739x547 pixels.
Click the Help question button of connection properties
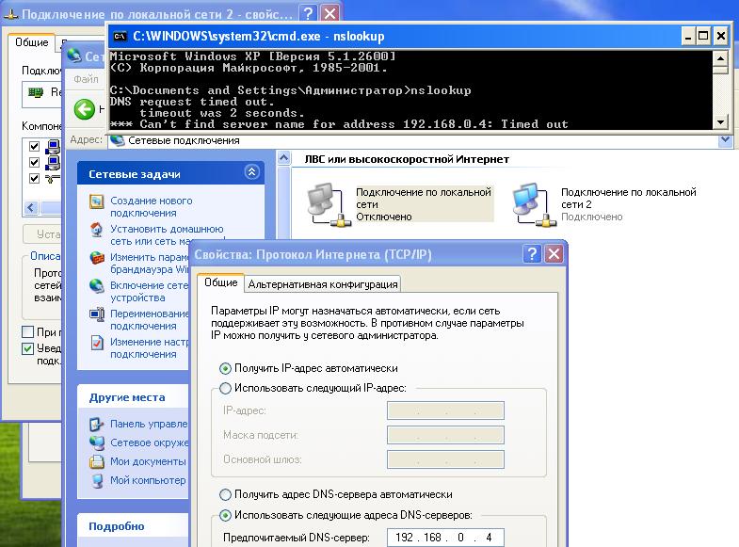(309, 13)
